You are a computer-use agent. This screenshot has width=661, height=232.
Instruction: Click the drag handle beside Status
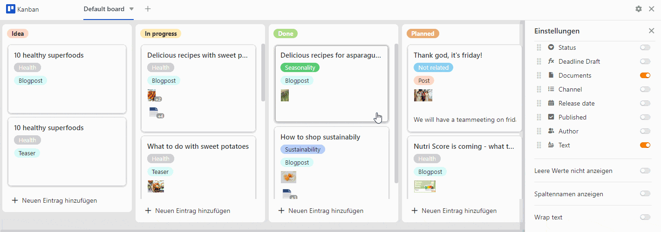[539, 47]
